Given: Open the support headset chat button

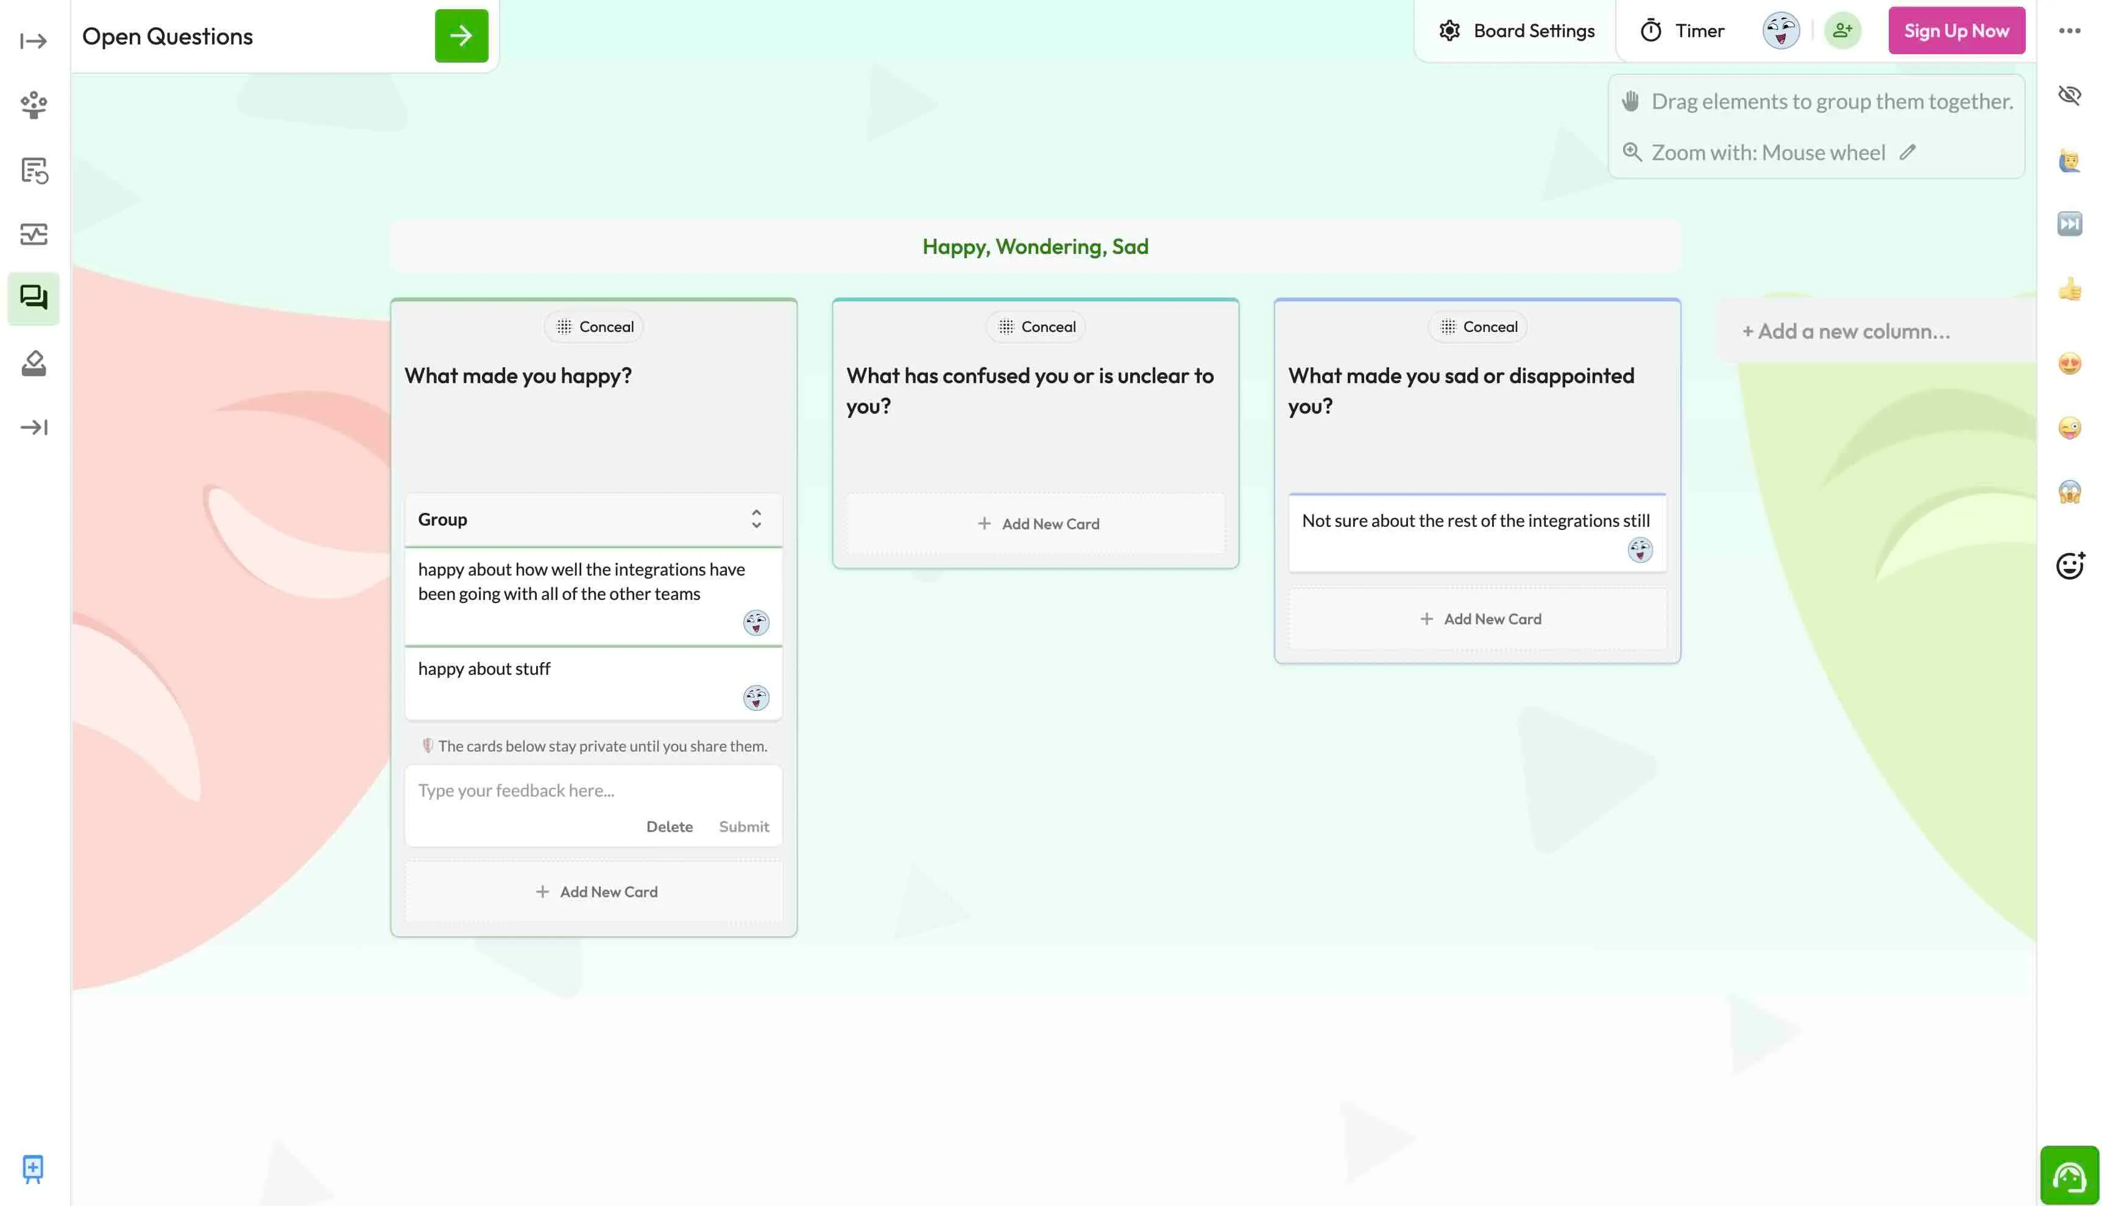Looking at the screenshot, I should click(2069, 1174).
